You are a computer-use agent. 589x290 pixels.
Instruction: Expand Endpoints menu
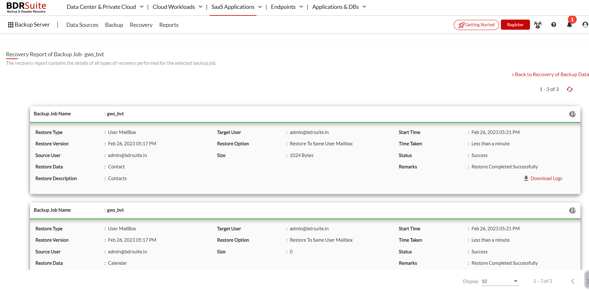287,7
